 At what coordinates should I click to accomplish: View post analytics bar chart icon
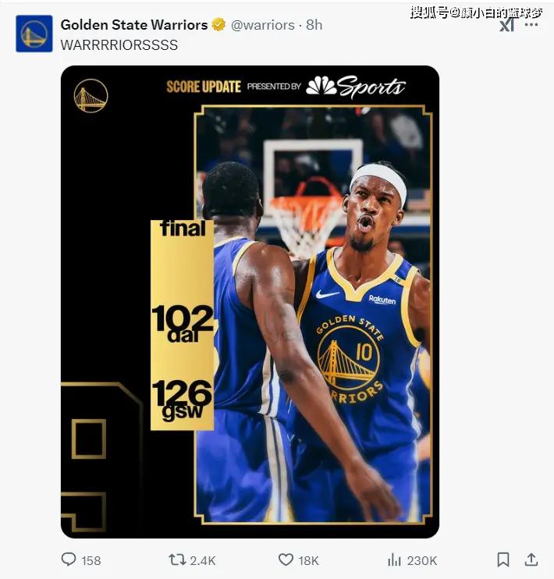(394, 560)
